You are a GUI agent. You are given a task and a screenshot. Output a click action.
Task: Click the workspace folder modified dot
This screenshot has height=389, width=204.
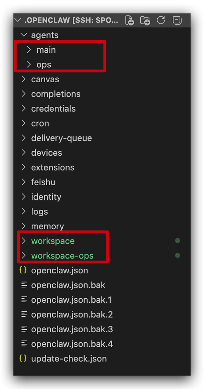pyautogui.click(x=177, y=241)
